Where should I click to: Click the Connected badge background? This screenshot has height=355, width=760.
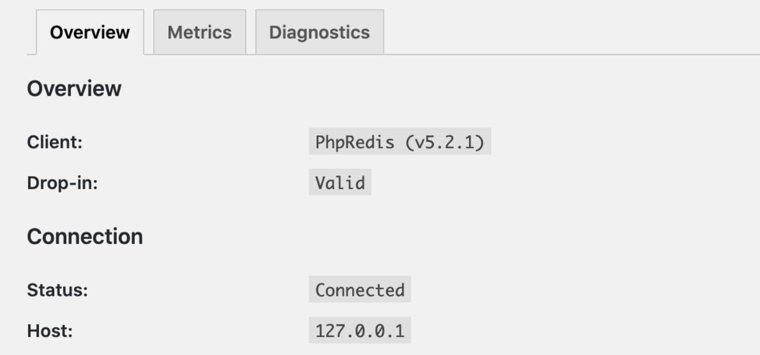(359, 290)
